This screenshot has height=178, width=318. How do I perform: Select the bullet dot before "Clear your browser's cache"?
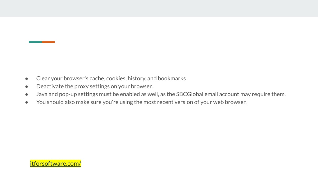pyautogui.click(x=27, y=79)
